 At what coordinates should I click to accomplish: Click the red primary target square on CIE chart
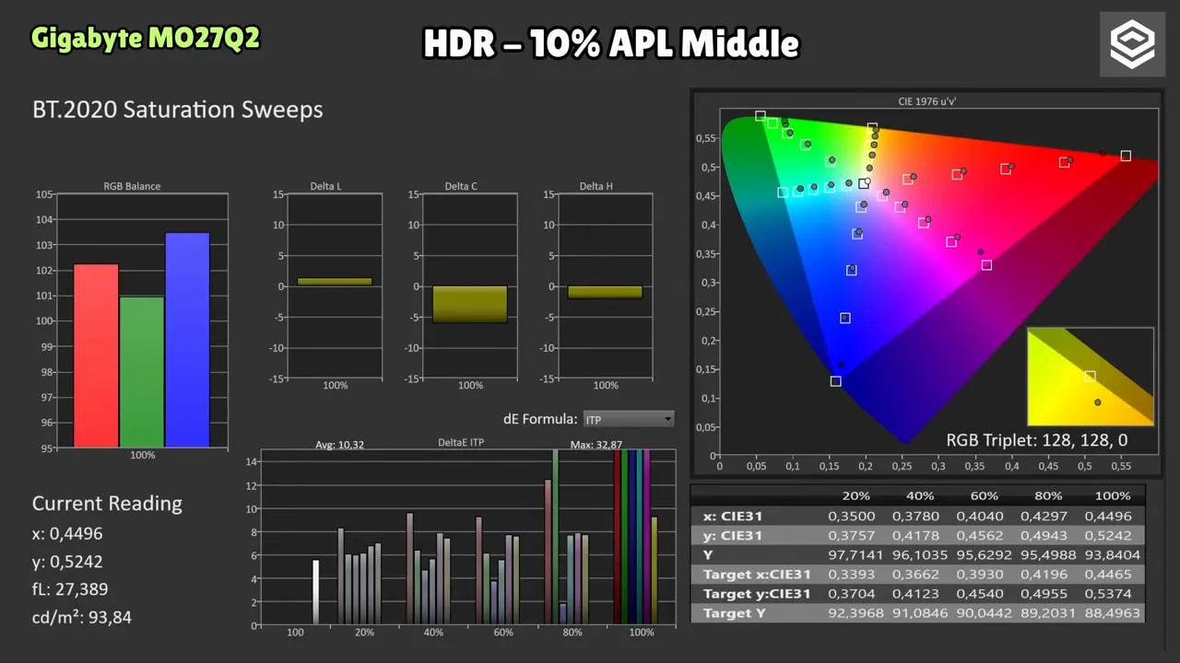(x=1126, y=157)
